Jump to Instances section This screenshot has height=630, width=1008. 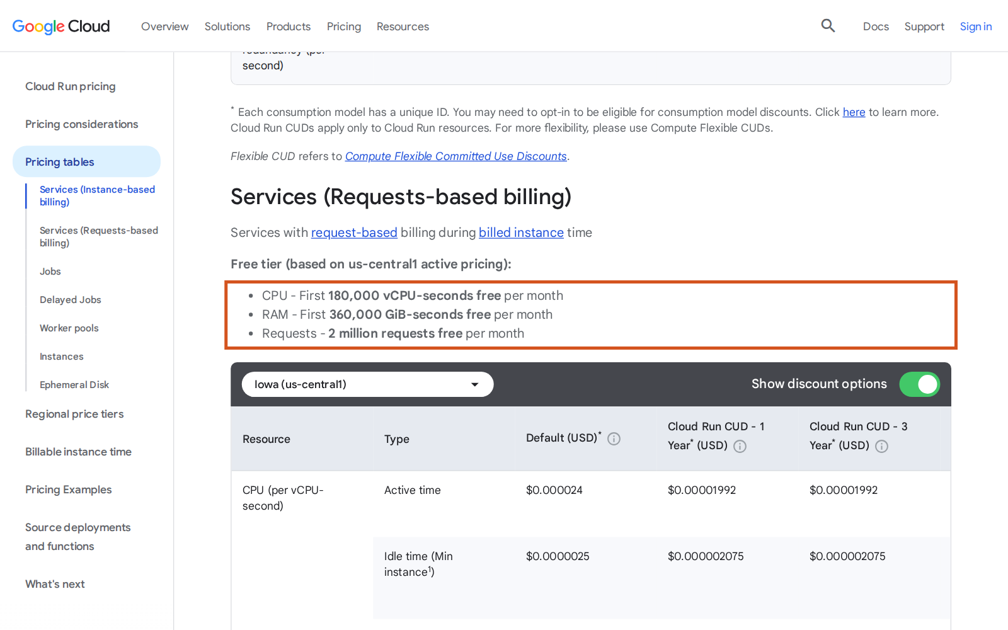[x=62, y=357]
